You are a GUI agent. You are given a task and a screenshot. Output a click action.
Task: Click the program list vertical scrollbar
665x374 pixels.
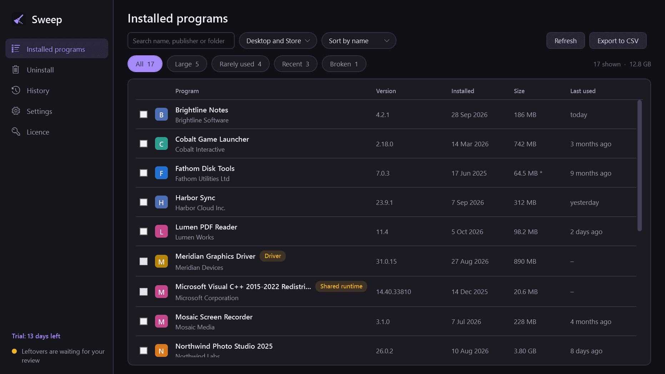click(x=639, y=166)
